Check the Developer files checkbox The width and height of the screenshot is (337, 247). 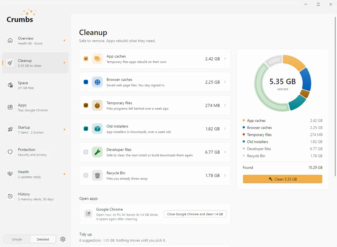[86, 152]
